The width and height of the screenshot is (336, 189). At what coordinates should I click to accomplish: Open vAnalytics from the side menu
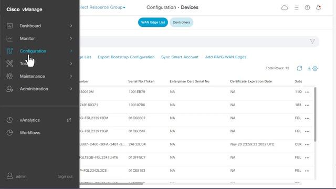(x=30, y=120)
